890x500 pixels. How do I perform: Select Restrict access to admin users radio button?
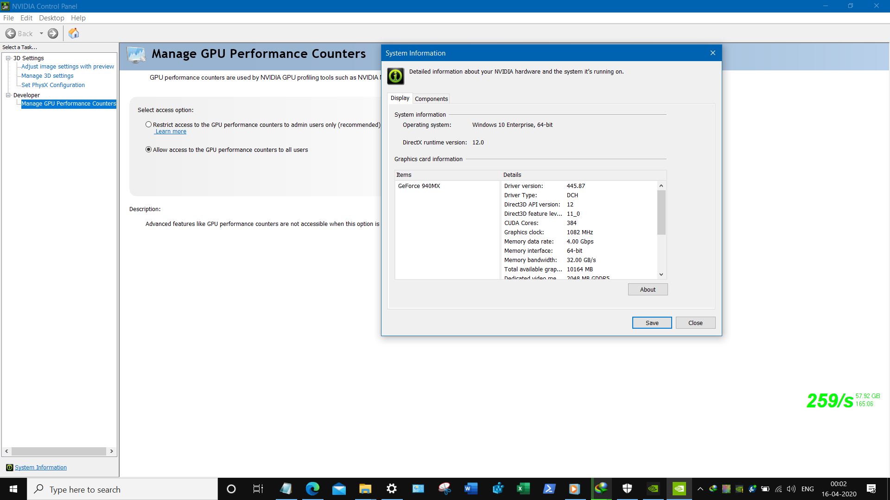point(148,125)
